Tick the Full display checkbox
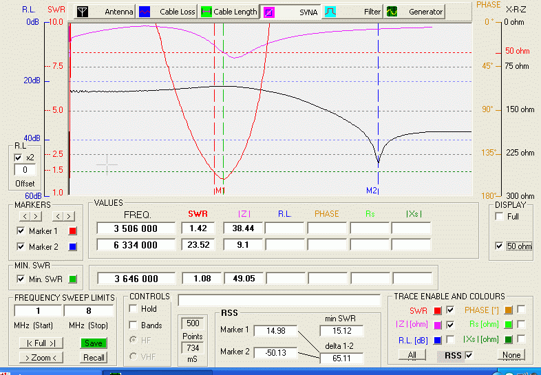The width and height of the screenshot is (541, 375). click(x=499, y=217)
